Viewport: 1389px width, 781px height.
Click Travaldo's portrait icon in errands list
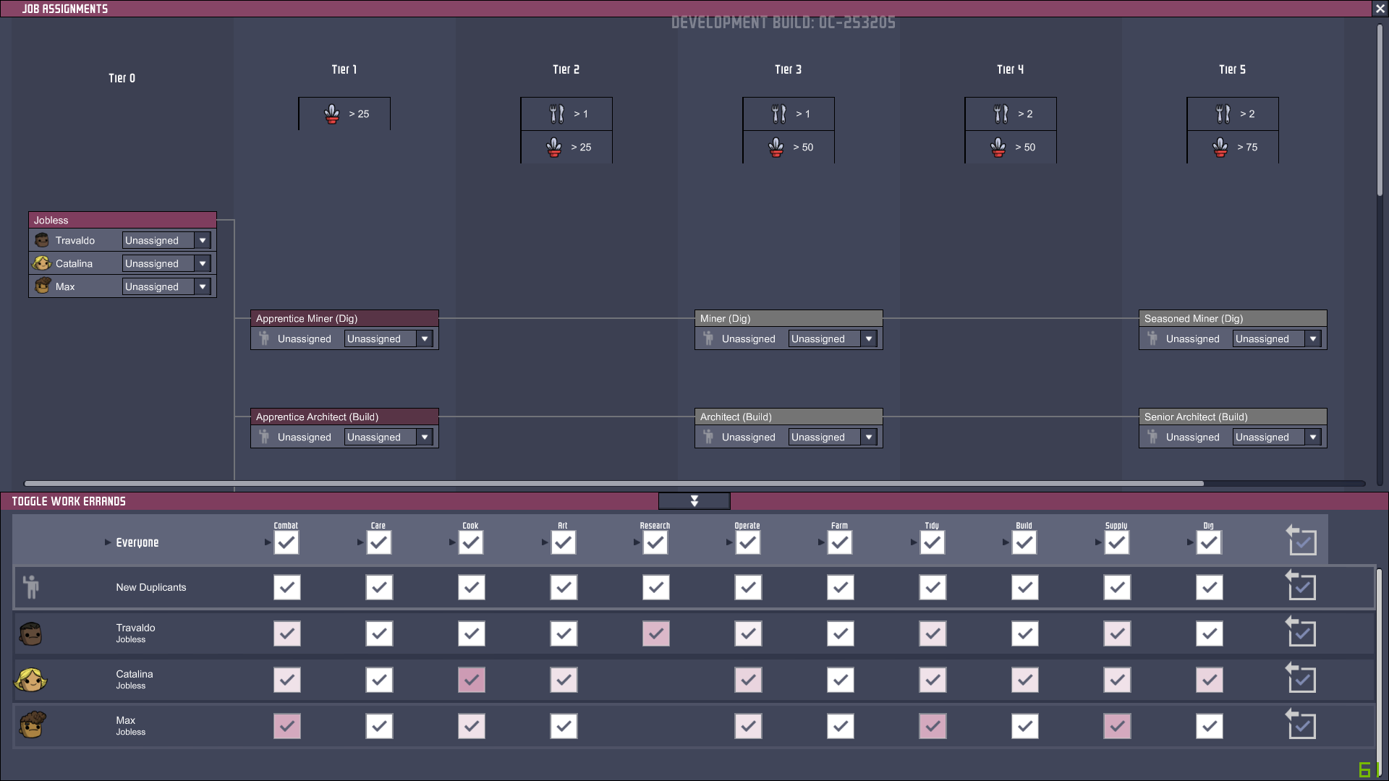(x=30, y=634)
